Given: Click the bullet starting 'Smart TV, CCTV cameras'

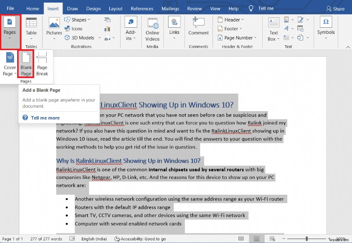Looking at the screenshot, I should pos(160,215).
